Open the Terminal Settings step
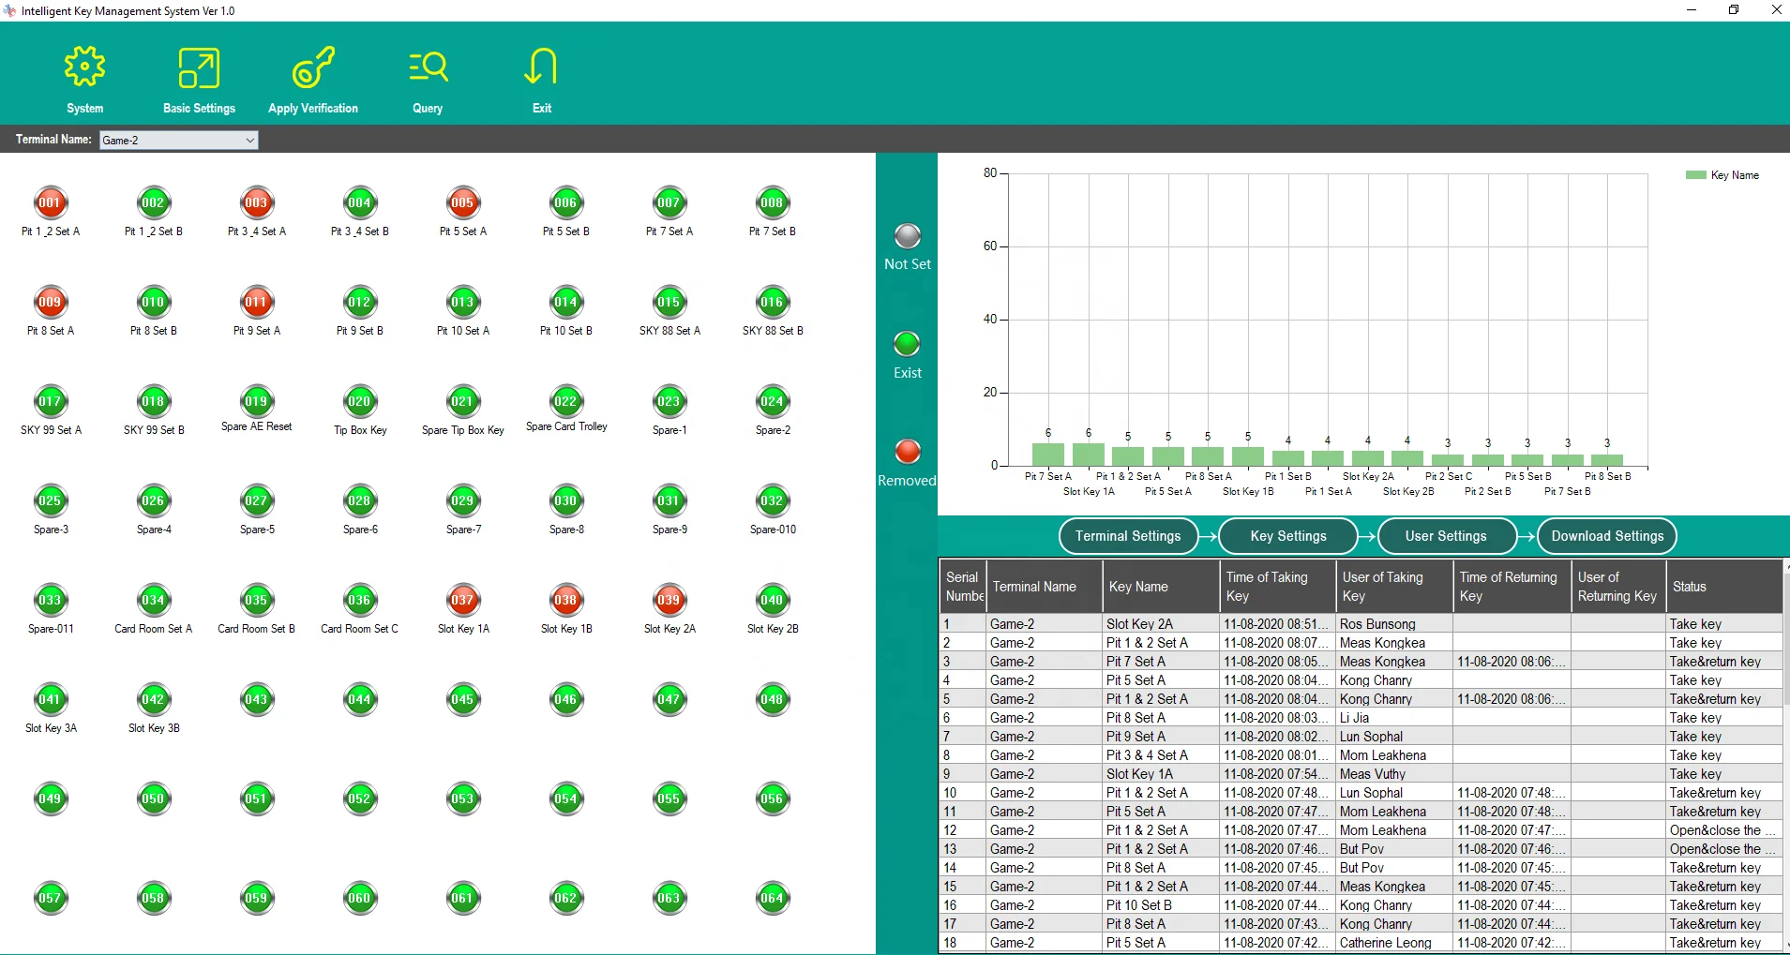 pyautogui.click(x=1128, y=536)
